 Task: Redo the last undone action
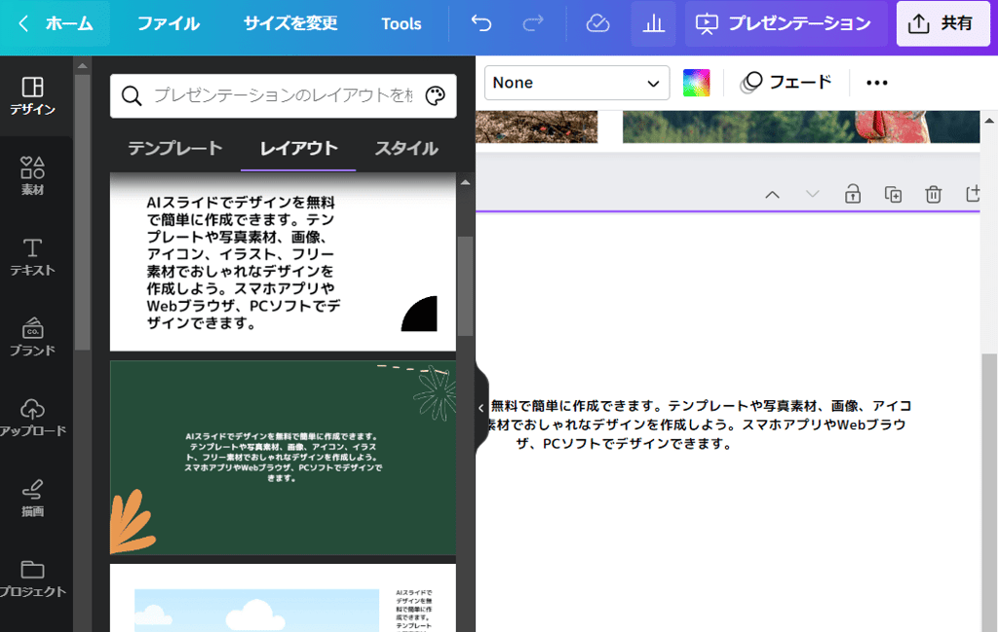533,23
